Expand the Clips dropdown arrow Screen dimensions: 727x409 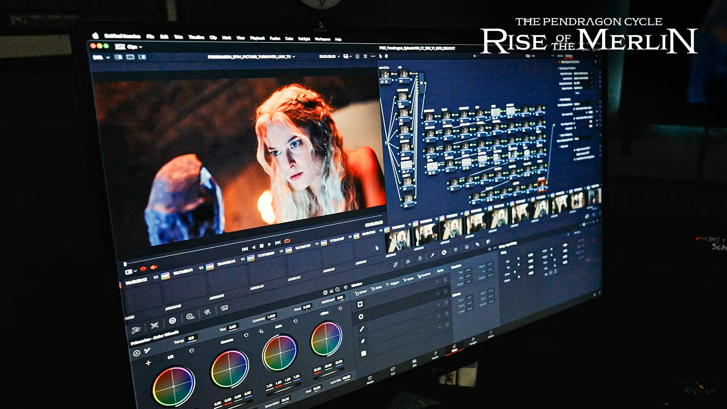tap(140, 47)
